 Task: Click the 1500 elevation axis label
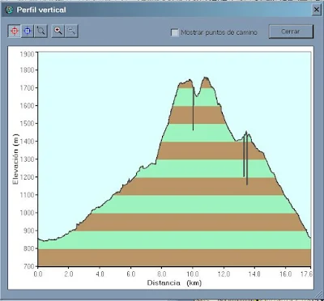coord(28,124)
